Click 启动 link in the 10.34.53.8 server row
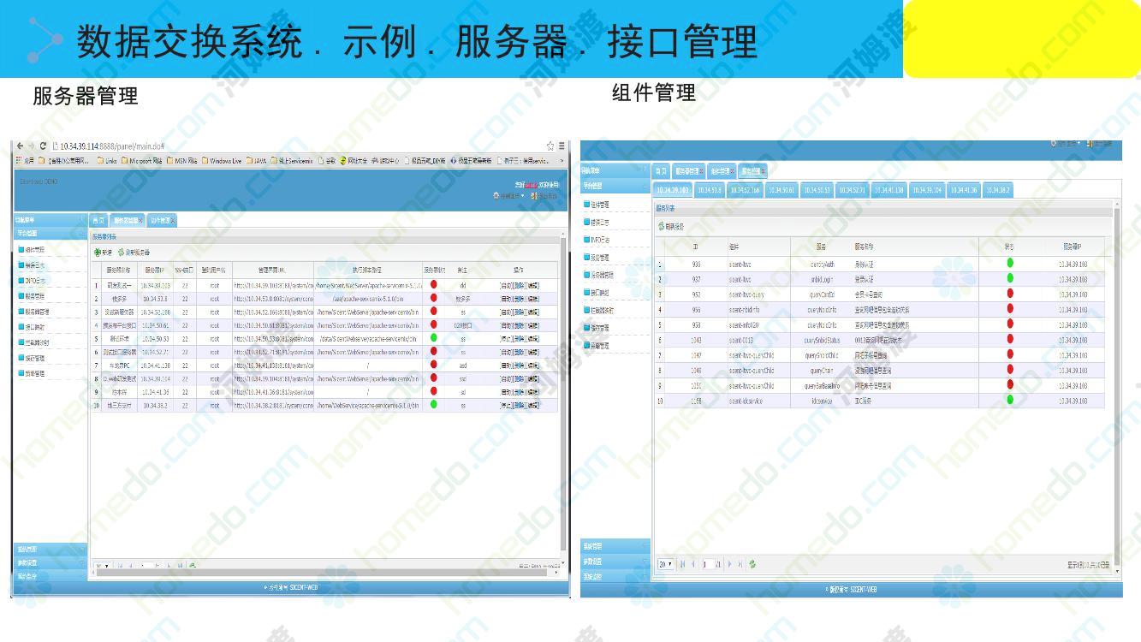1141x642 pixels. tap(505, 299)
